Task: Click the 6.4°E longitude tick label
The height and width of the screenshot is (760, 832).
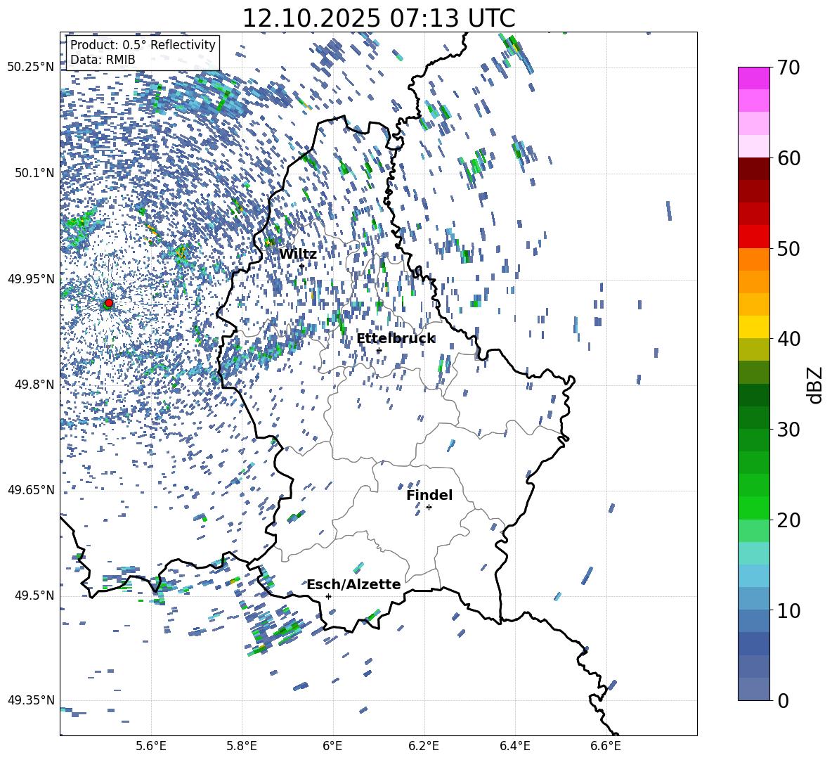Action: tap(514, 746)
